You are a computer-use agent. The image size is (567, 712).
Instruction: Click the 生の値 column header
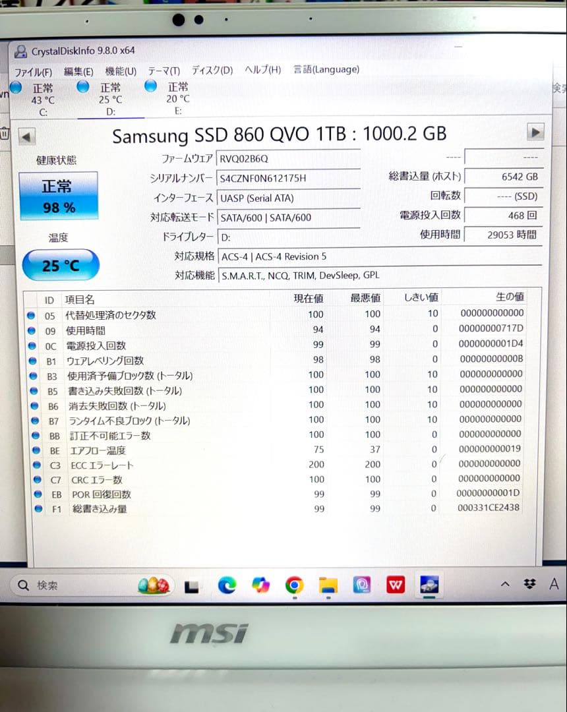pos(510,297)
